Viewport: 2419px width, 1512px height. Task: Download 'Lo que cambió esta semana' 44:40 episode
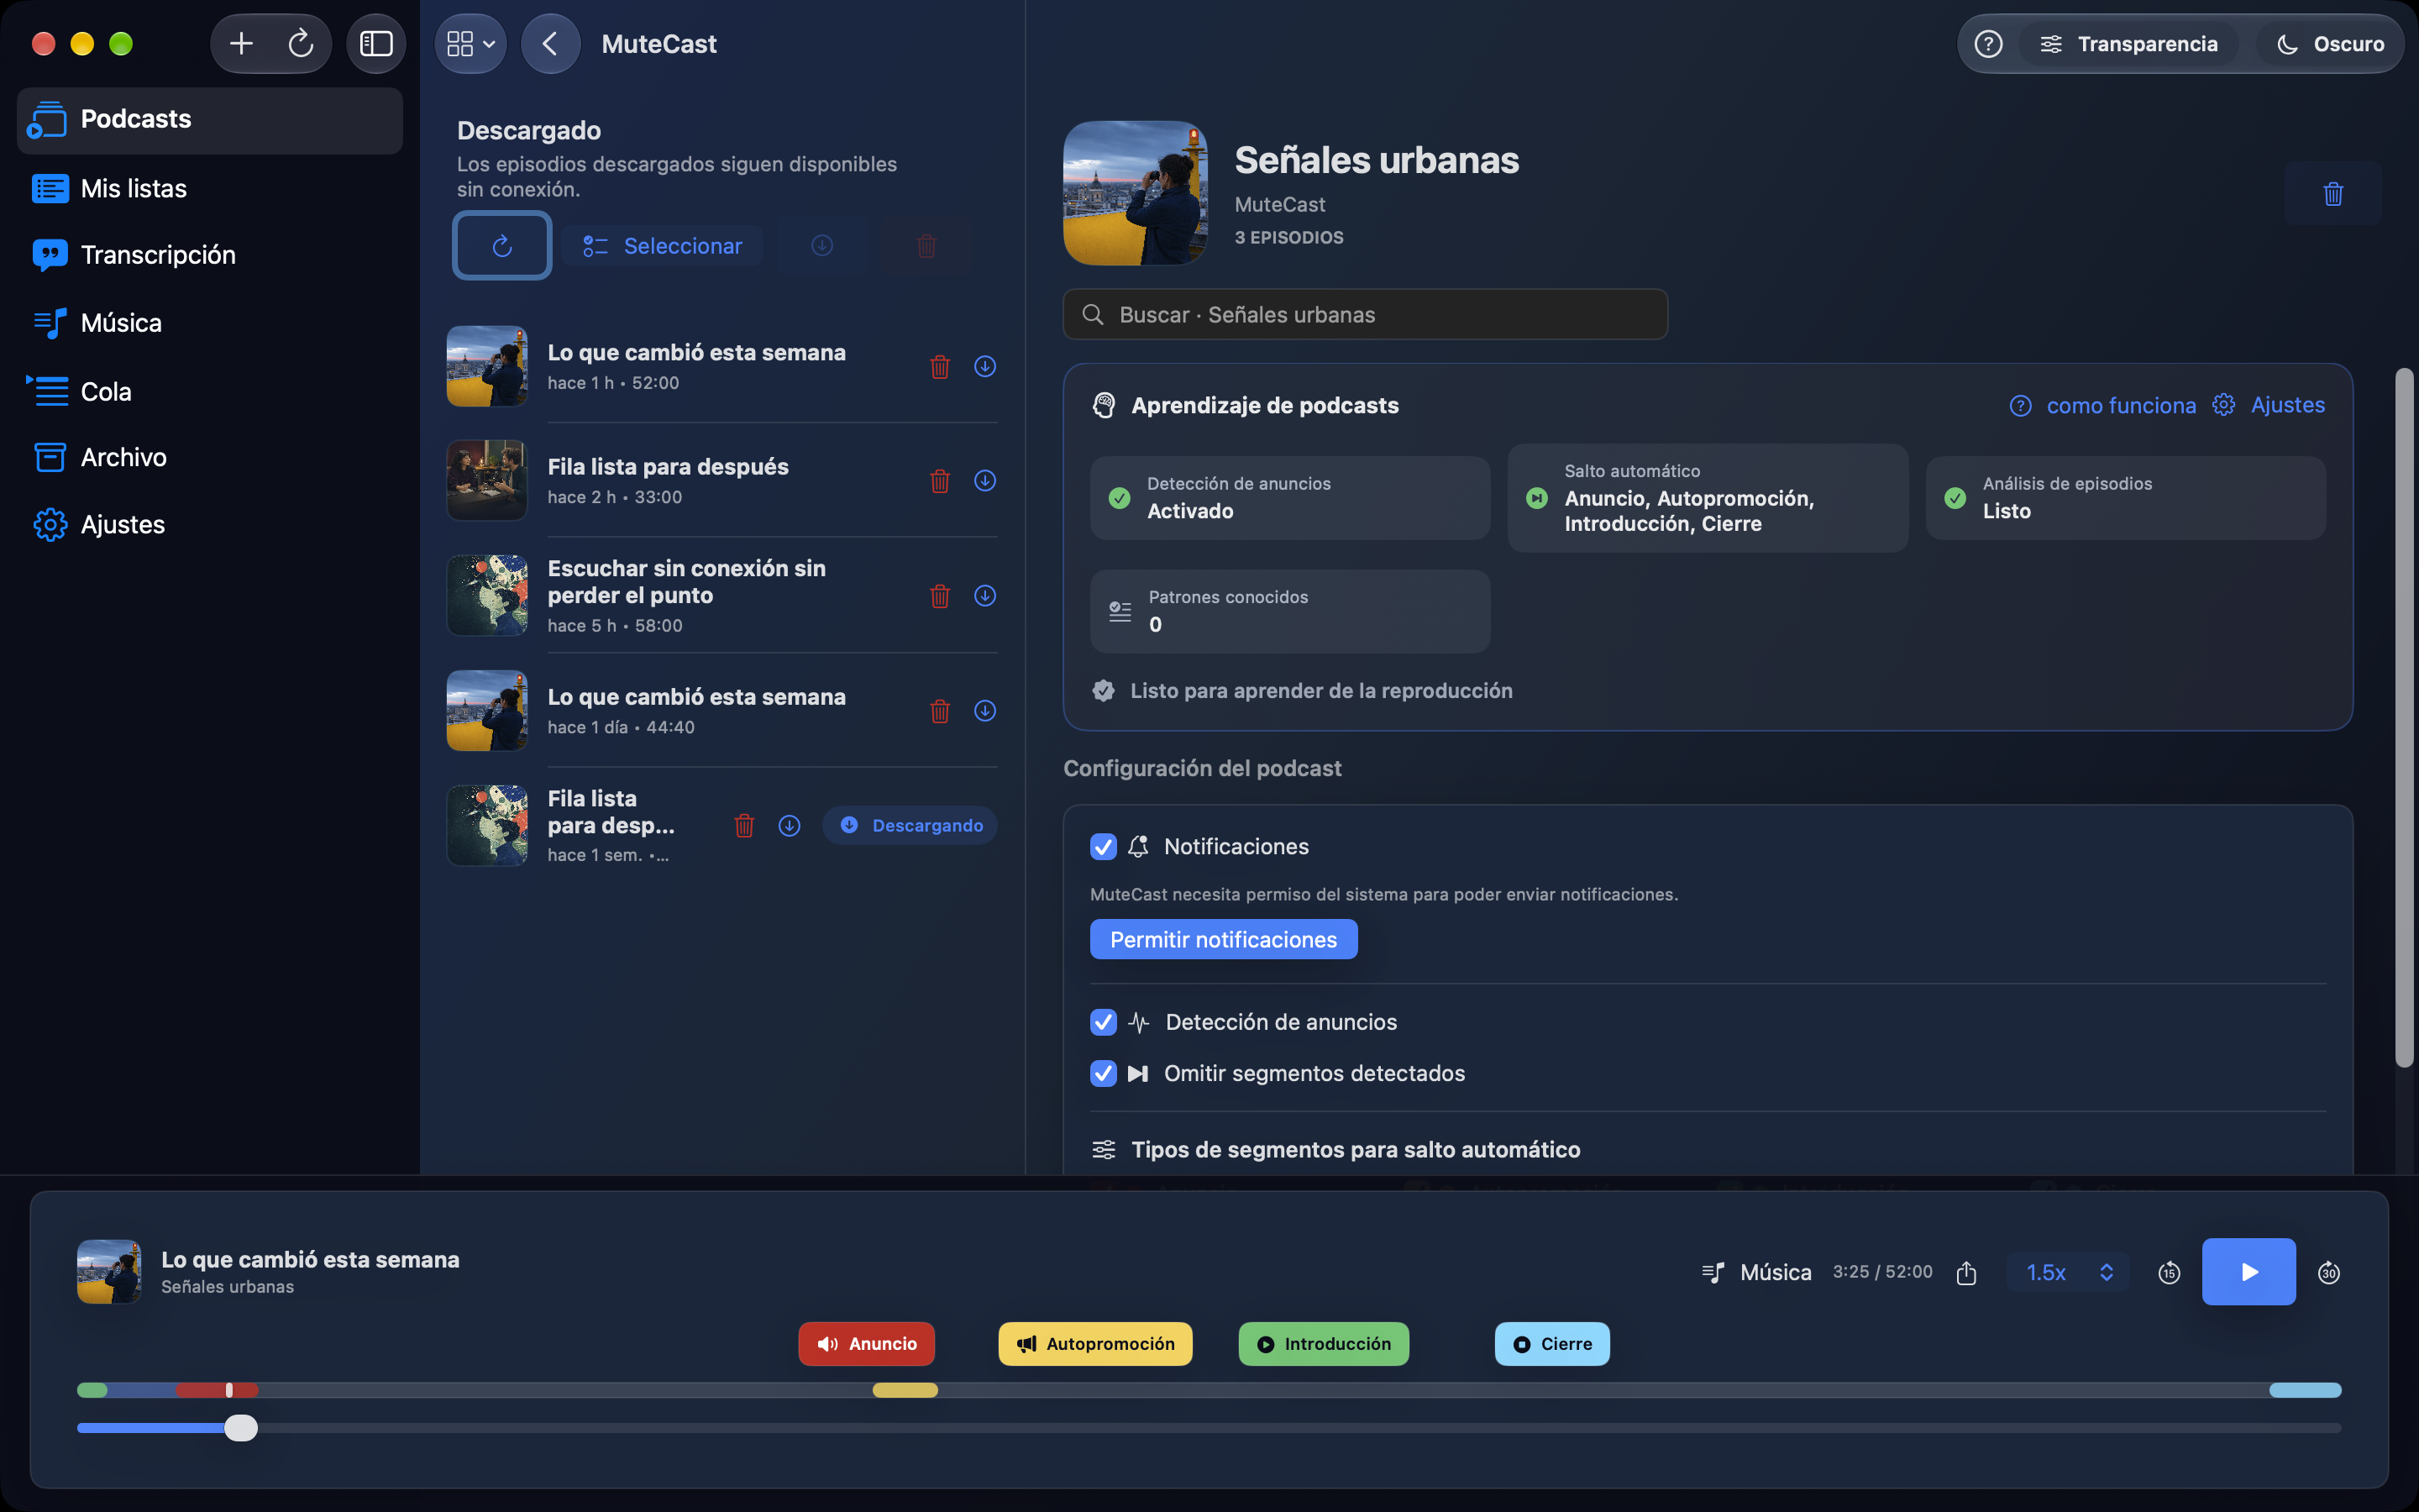tap(984, 711)
